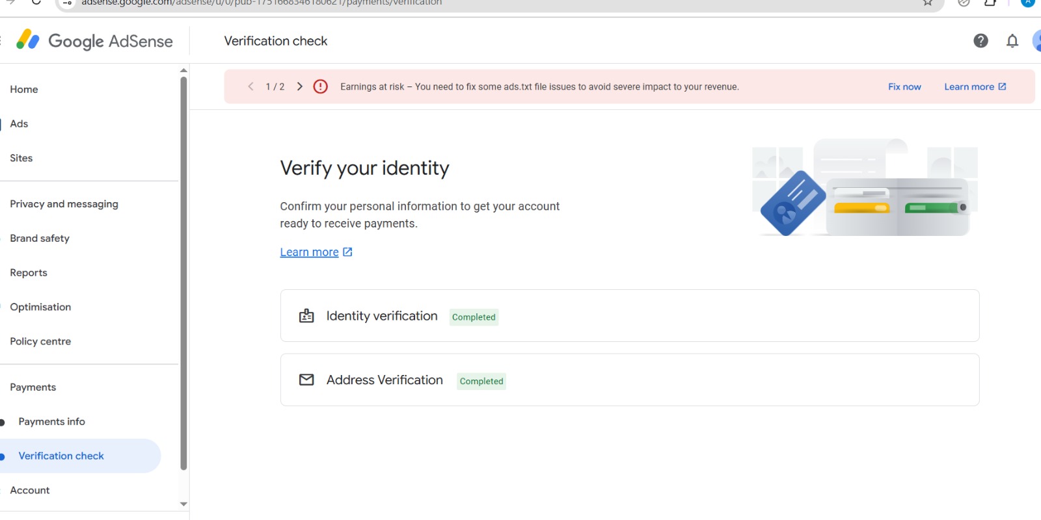This screenshot has width=1041, height=520.
Task: Open Payments info in sidebar
Action: tap(52, 422)
